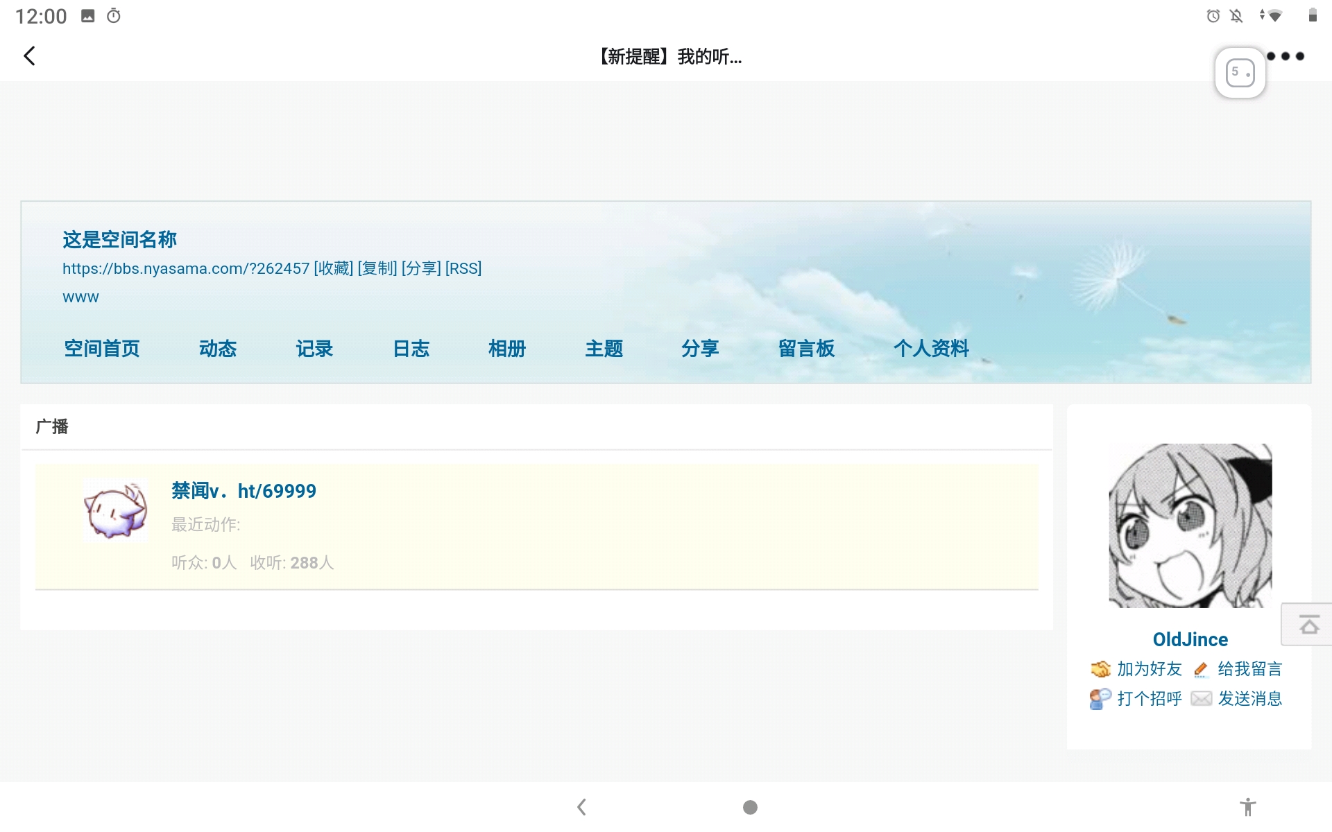Tap the scroll-to-top arrow button
The image size is (1332, 832).
(1308, 625)
